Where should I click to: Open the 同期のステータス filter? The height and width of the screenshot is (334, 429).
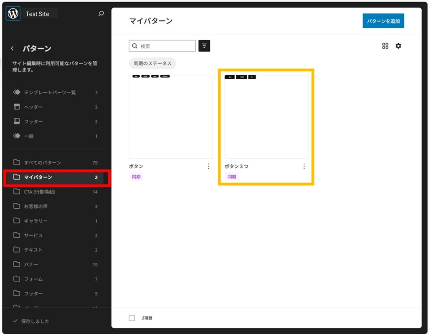pyautogui.click(x=152, y=63)
